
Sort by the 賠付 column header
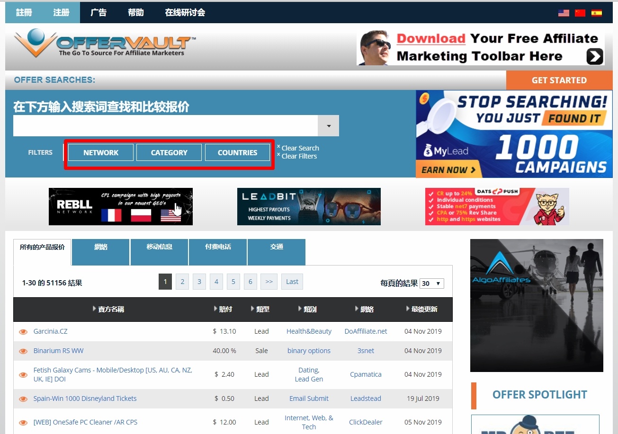[225, 309]
